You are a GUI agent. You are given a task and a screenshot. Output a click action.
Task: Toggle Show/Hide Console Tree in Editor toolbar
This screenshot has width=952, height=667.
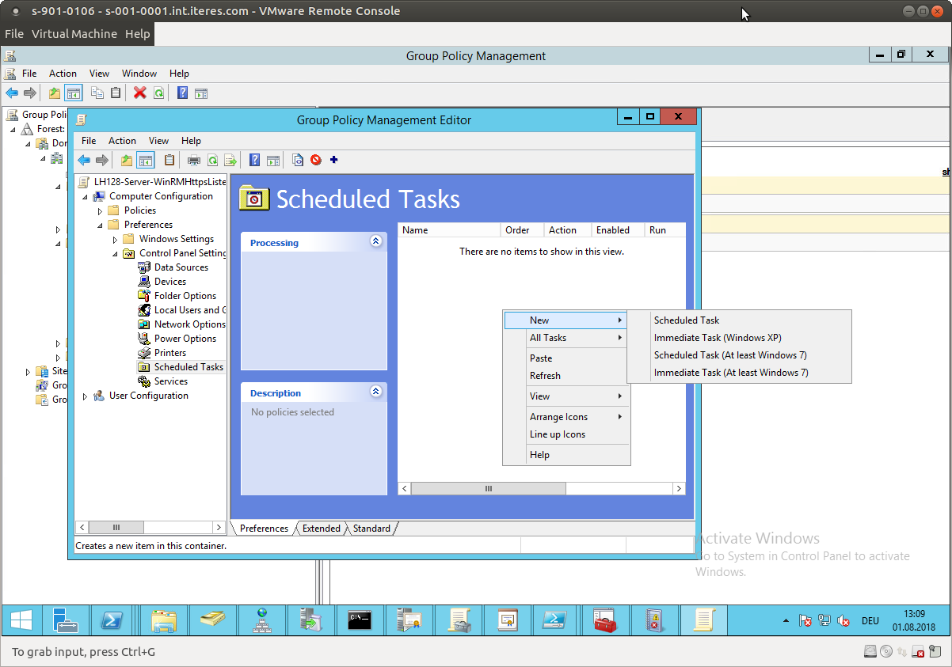click(x=146, y=160)
